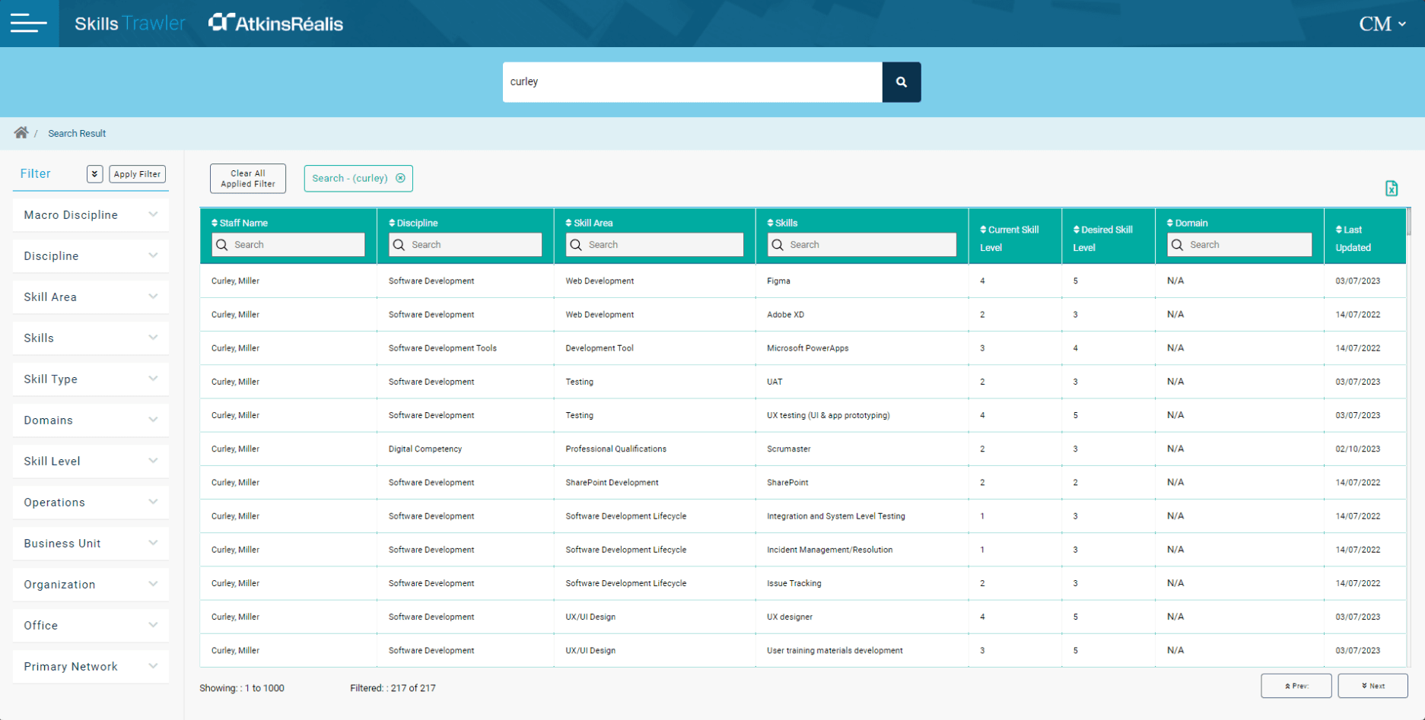Expand the Business Unit filter
This screenshot has height=720, width=1425.
point(91,544)
